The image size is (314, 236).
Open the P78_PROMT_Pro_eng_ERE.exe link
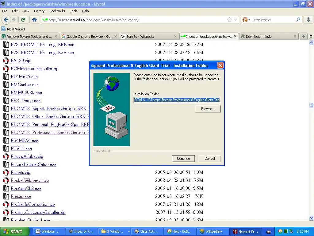click(42, 45)
